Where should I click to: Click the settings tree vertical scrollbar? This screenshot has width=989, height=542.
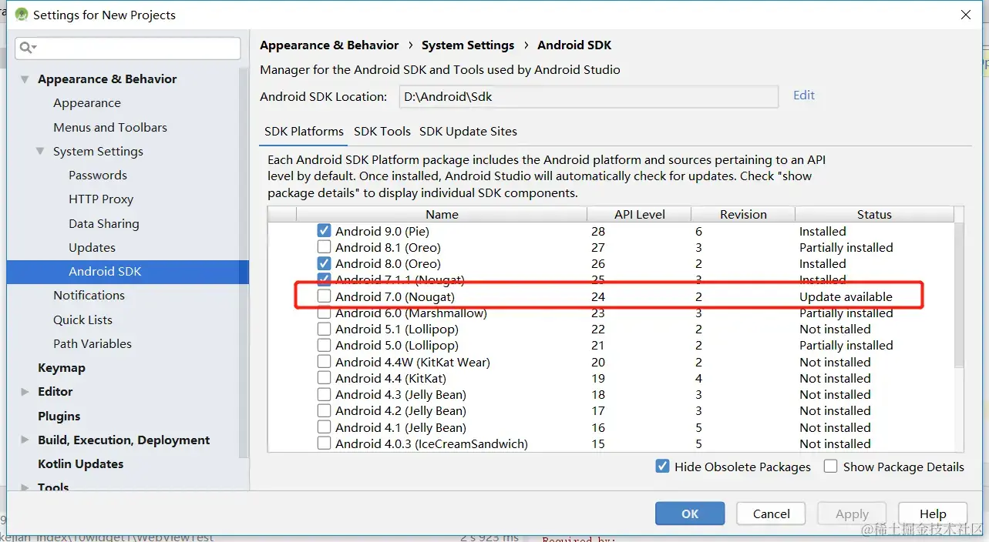[244, 262]
